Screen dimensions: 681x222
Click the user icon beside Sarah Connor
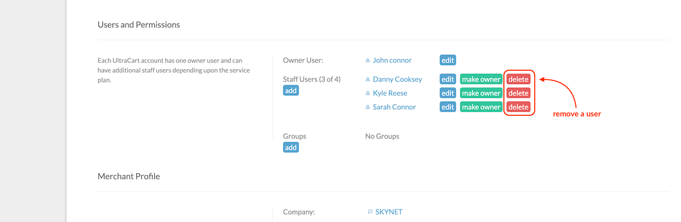point(367,107)
